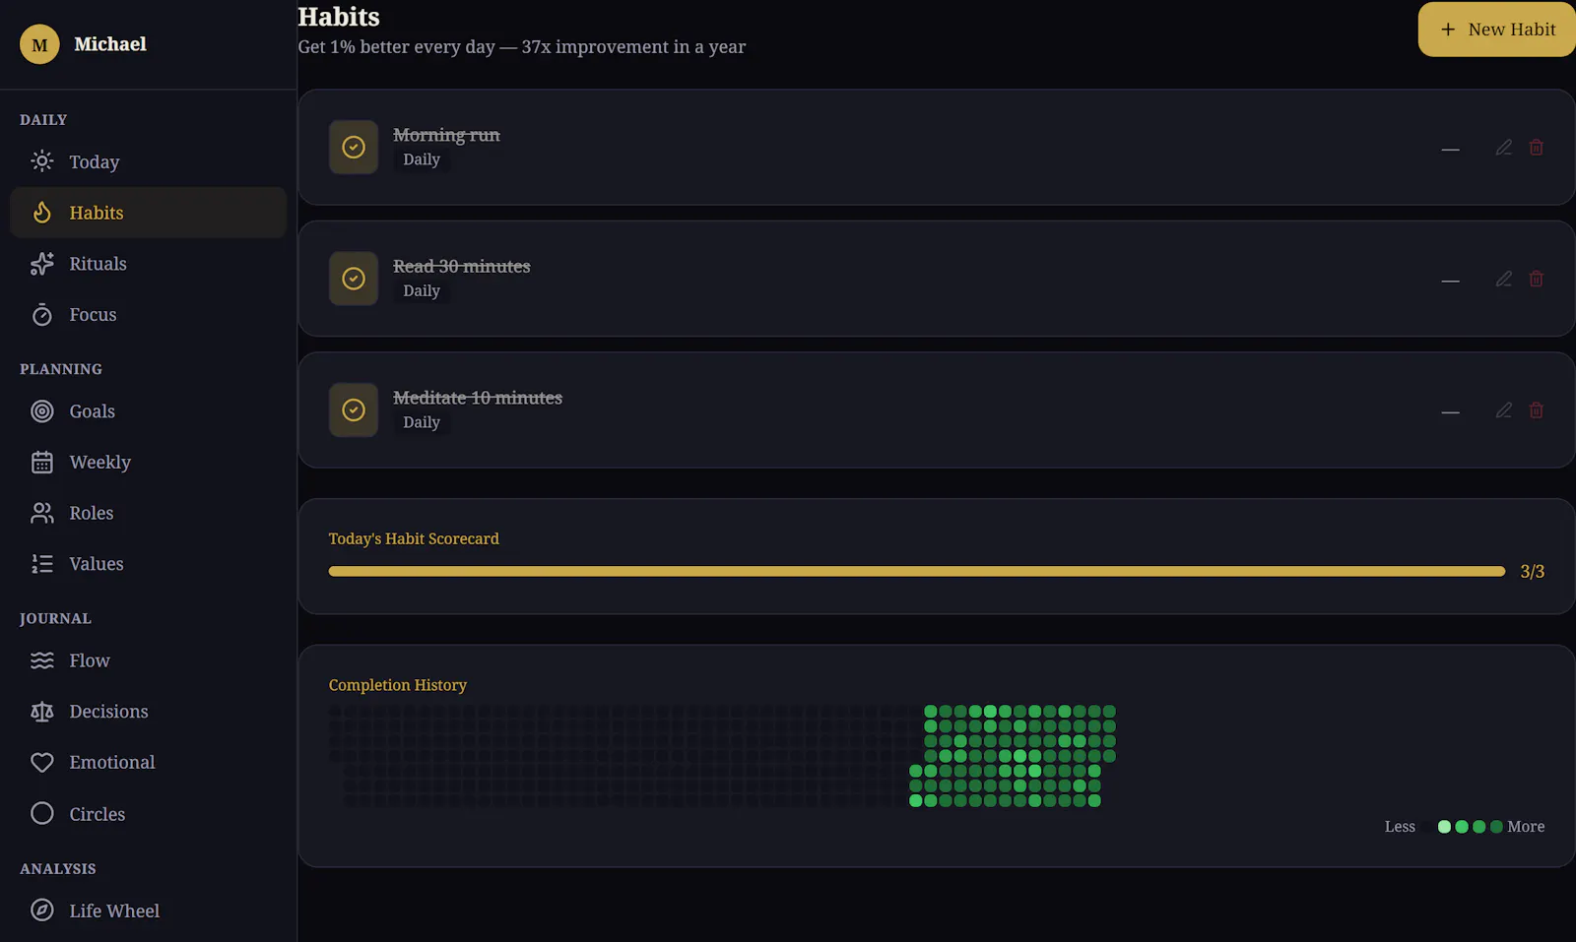This screenshot has width=1576, height=942.
Task: Open Life Wheel compass icon
Action: [41, 911]
